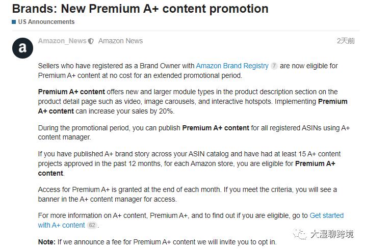Open the US Announcements category
This screenshot has height=250, width=365.
click(x=46, y=22)
